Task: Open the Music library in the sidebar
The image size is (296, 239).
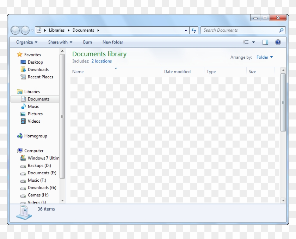Action: pos(34,106)
